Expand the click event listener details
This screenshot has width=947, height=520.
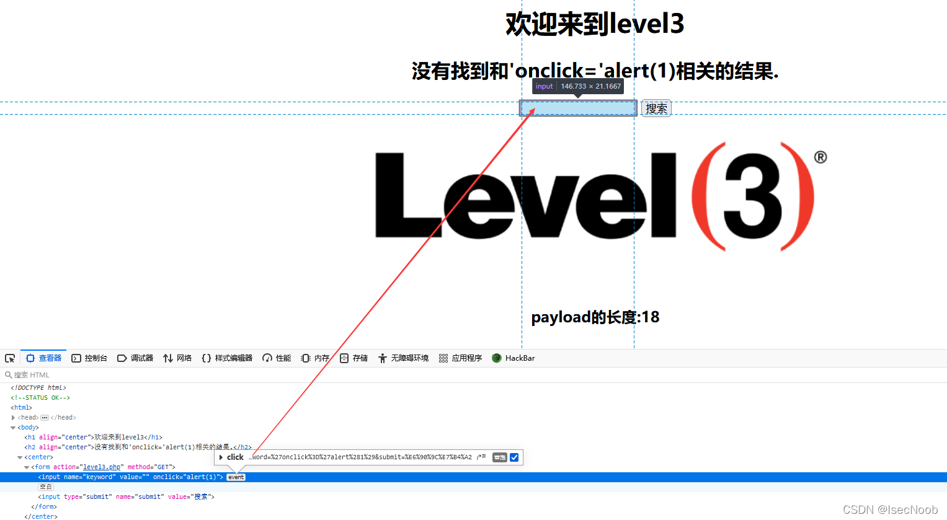point(221,457)
